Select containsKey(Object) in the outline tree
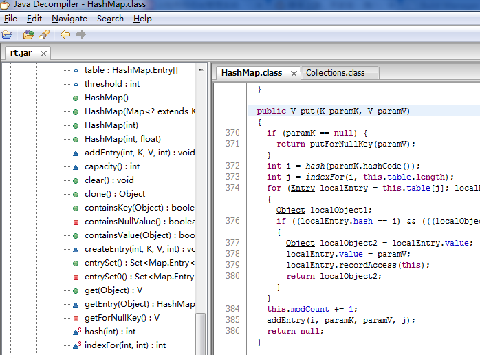480x355 pixels. [x=139, y=208]
